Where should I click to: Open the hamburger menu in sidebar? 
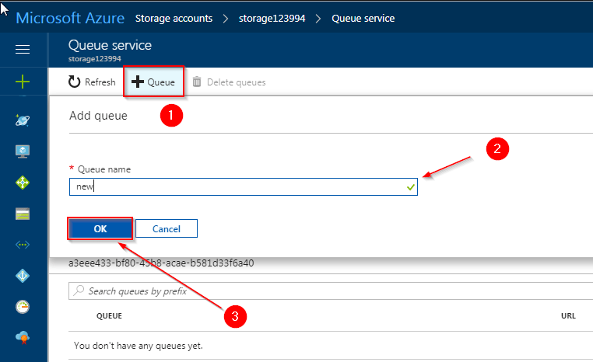[23, 50]
